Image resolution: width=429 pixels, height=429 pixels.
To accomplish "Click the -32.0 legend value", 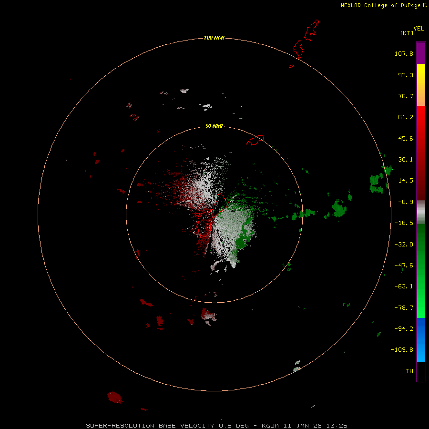I will [x=404, y=245].
